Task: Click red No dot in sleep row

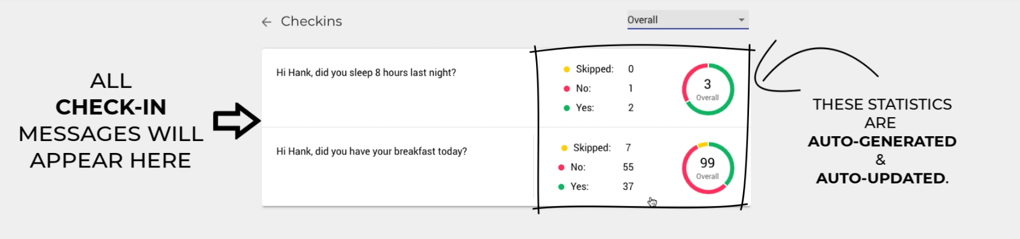Action: coord(567,88)
